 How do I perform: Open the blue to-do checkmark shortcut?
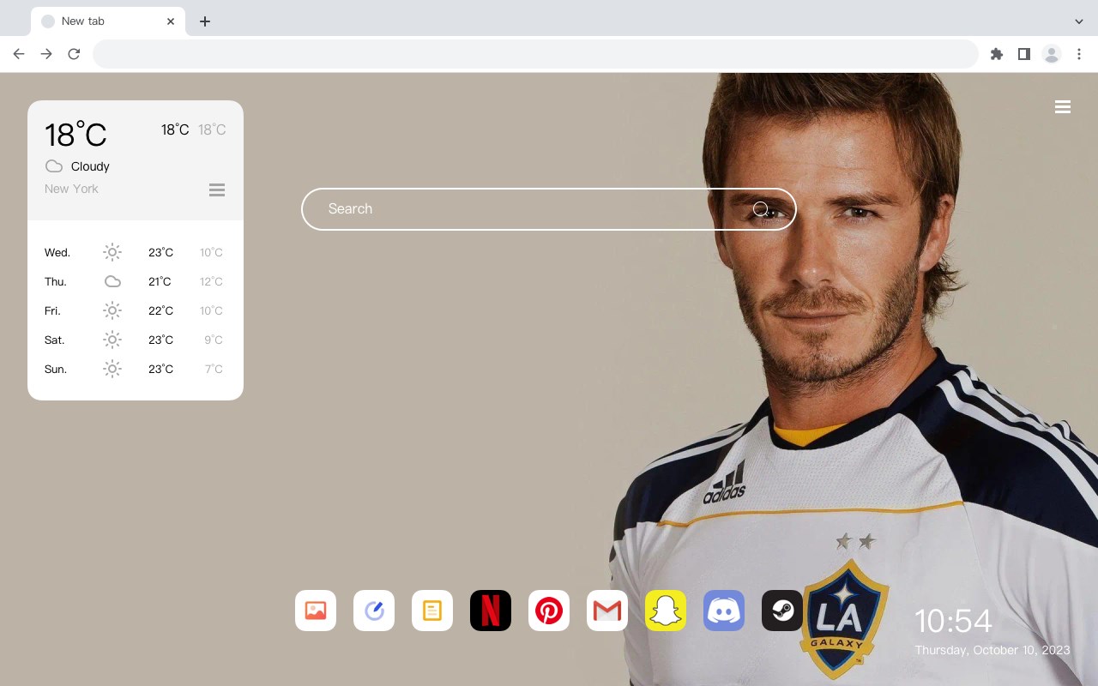(x=374, y=611)
